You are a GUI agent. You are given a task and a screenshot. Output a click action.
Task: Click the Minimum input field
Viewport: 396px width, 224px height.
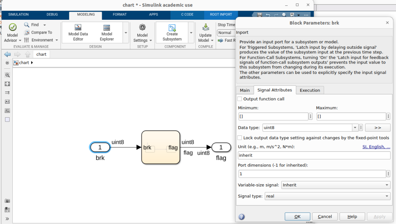(273, 116)
